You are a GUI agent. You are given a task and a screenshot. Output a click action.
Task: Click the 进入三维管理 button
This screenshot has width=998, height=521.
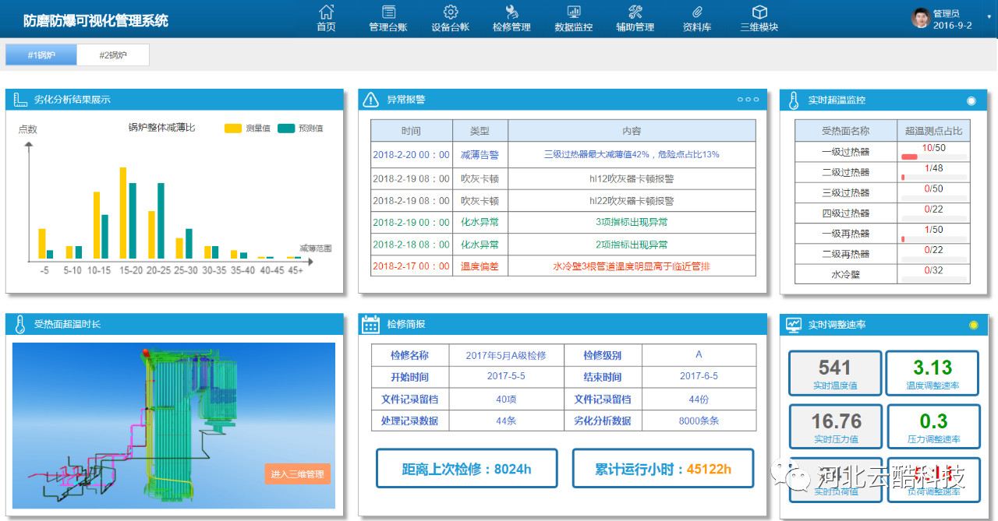tap(297, 473)
